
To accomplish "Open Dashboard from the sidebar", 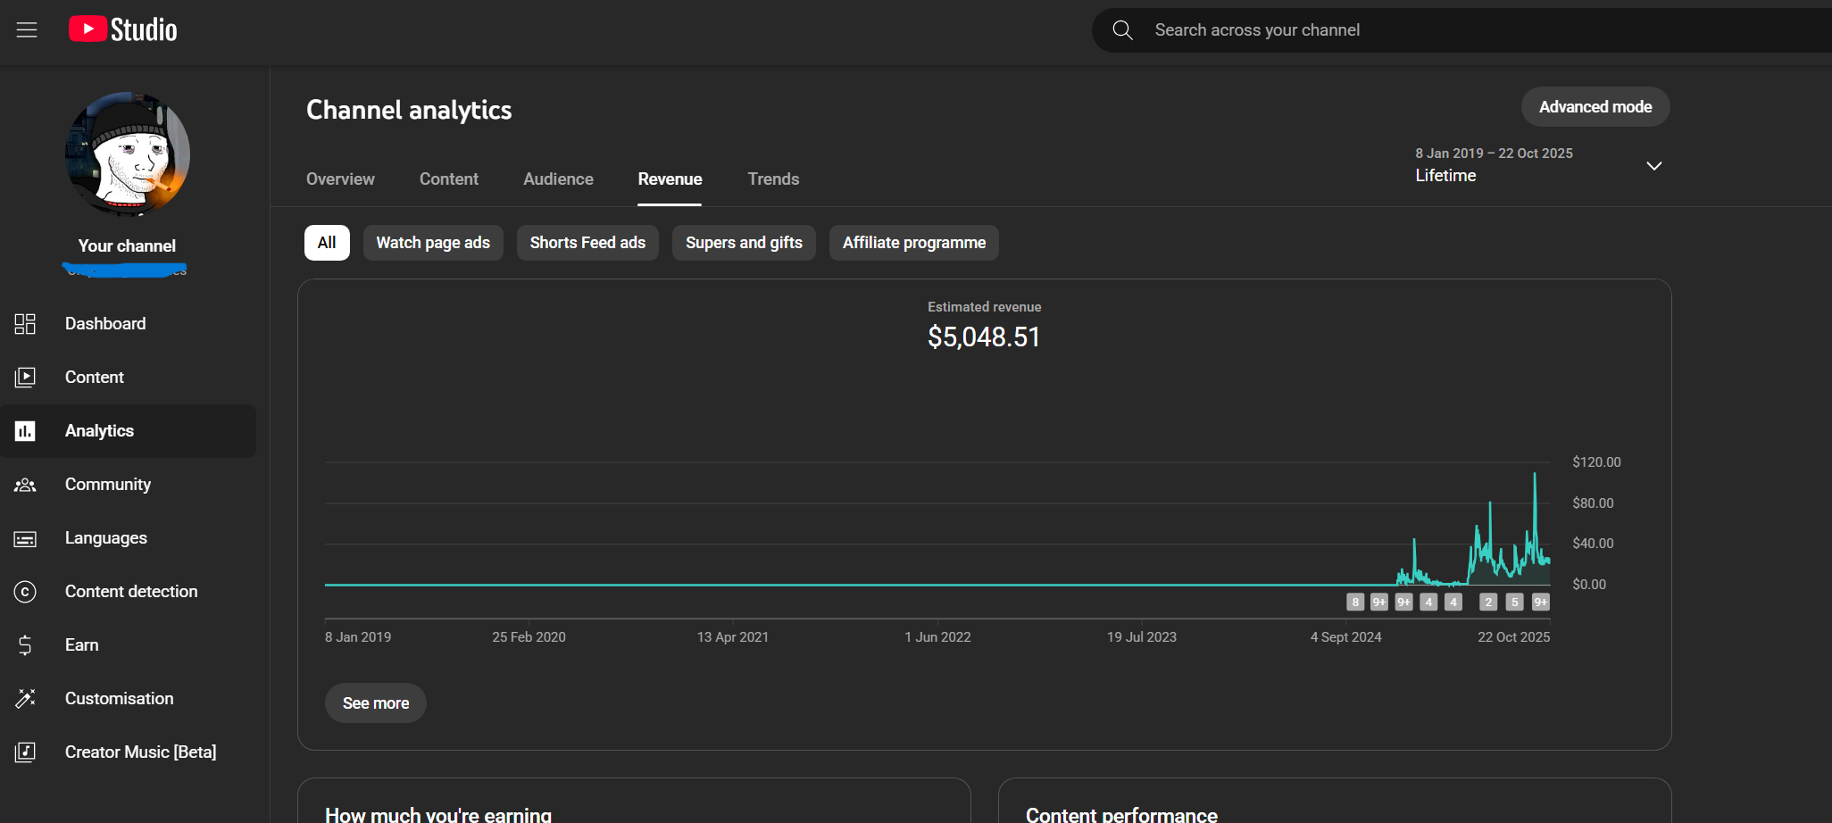I will click(105, 324).
